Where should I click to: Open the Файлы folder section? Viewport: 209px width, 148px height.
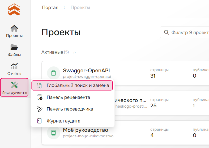14,50
